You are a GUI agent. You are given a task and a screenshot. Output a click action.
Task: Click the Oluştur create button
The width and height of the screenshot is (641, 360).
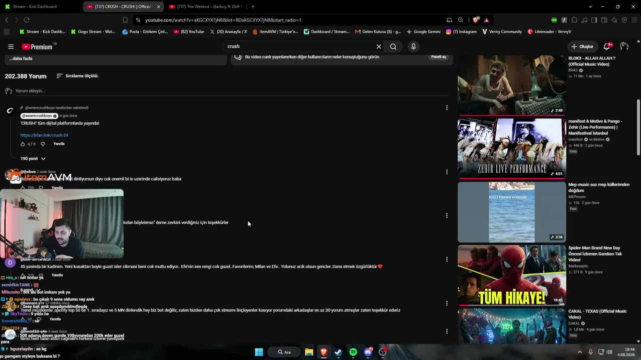coord(582,46)
